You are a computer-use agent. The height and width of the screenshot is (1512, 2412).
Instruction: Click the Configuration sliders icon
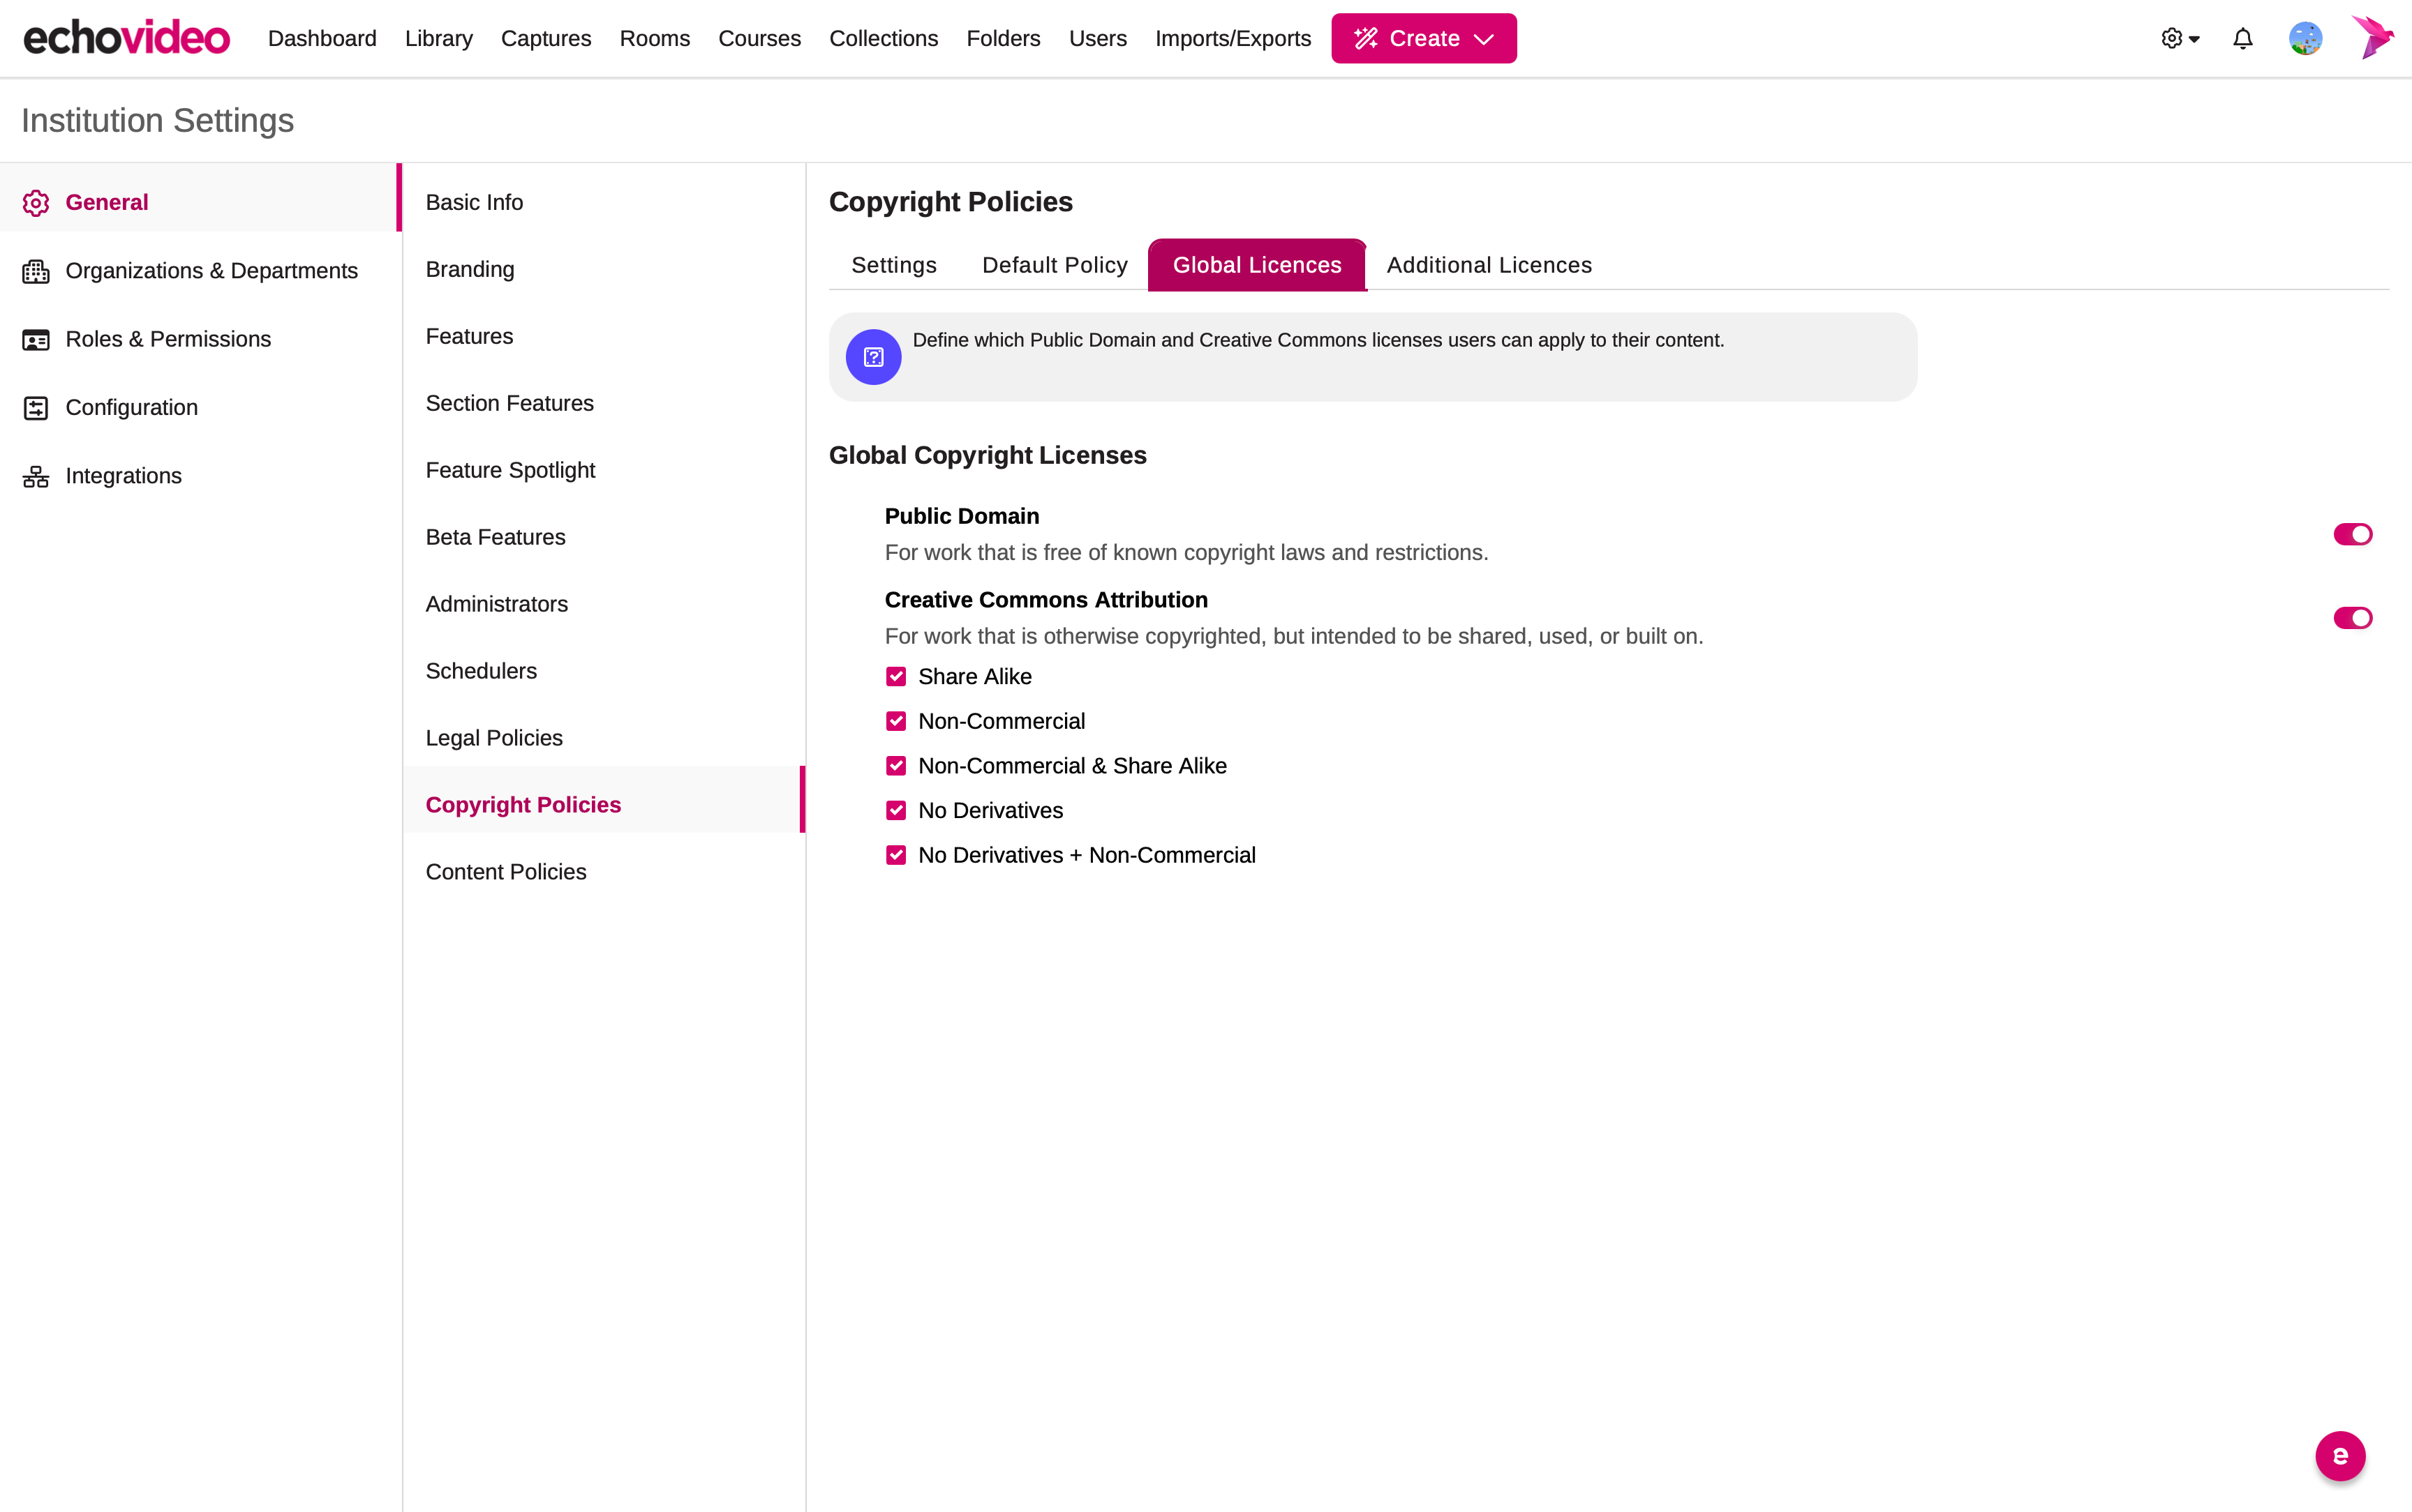click(x=36, y=408)
